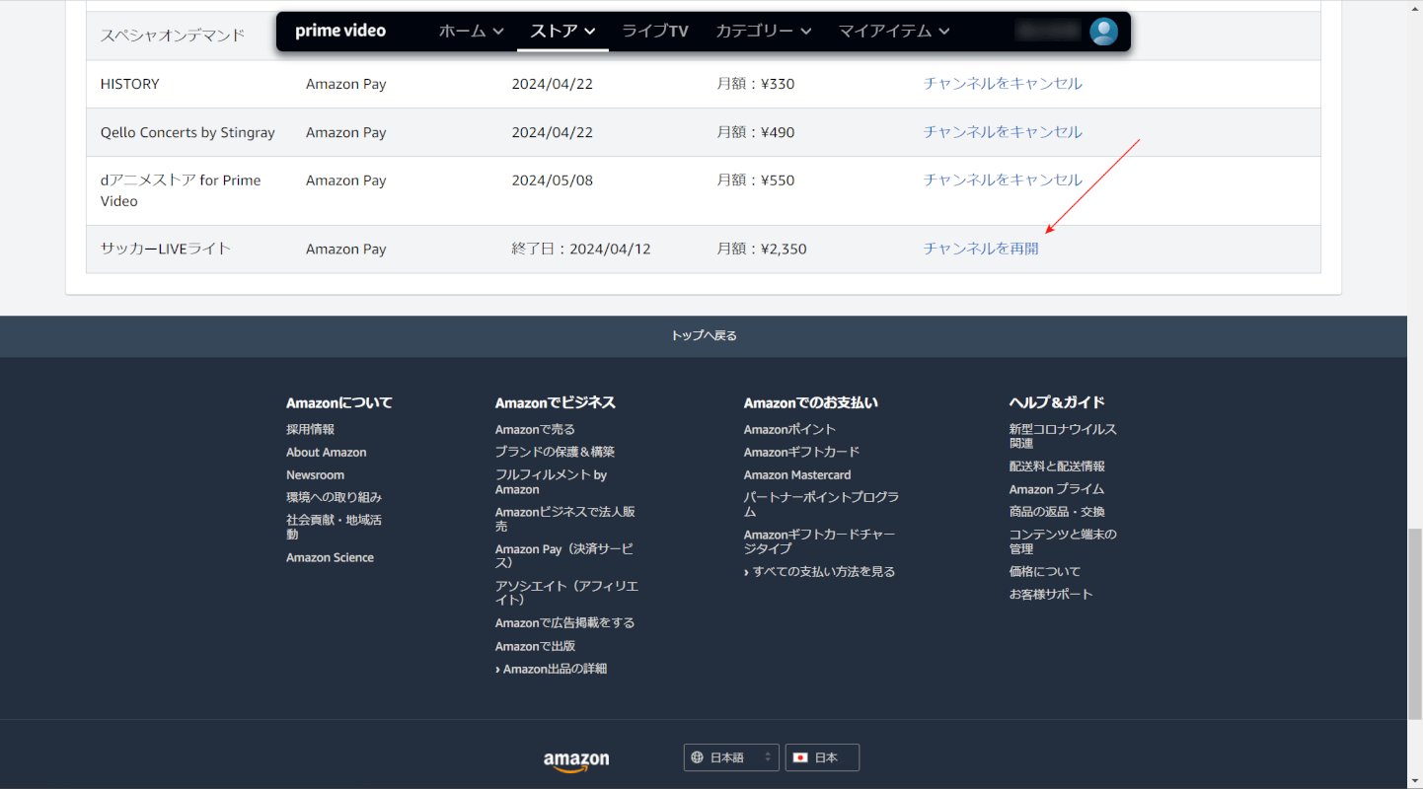The image size is (1423, 789).
Task: Click the prime video logo
Action: click(340, 31)
